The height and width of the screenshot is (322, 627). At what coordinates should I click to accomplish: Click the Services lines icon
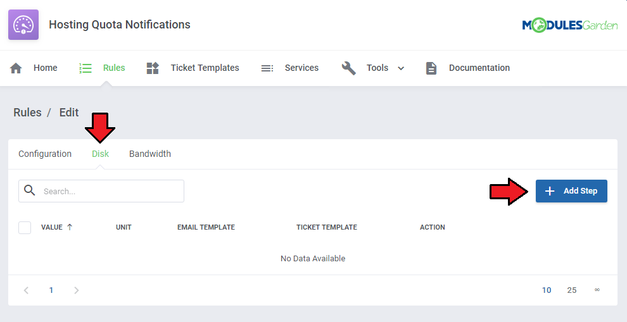(x=267, y=68)
